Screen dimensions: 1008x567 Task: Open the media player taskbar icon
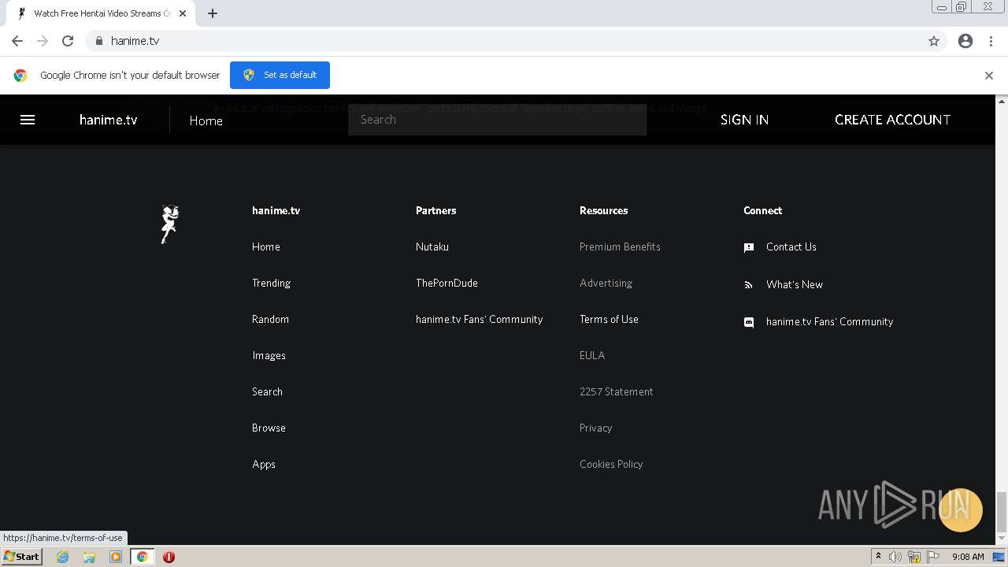coord(116,557)
